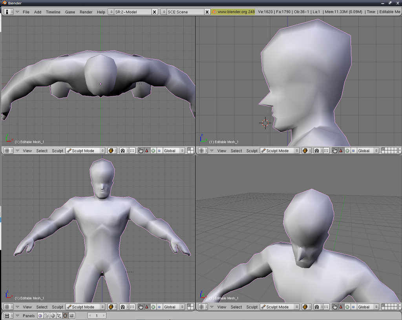
Task: Select the Scene context icon beside Editing
Action: click(71, 316)
